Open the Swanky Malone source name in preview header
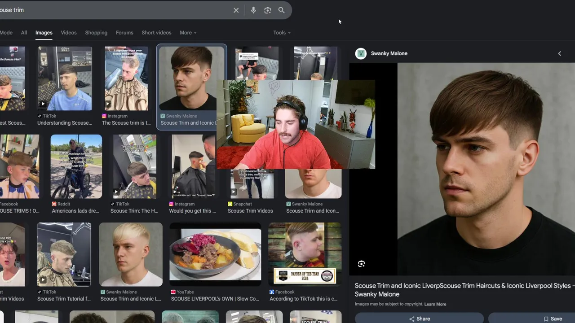The image size is (575, 323). tap(389, 53)
